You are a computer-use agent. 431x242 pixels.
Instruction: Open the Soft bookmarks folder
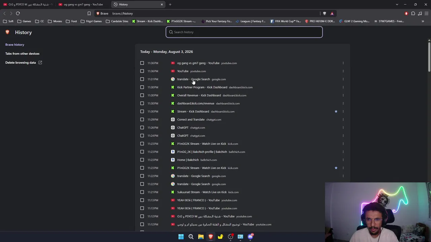[x=8, y=21]
